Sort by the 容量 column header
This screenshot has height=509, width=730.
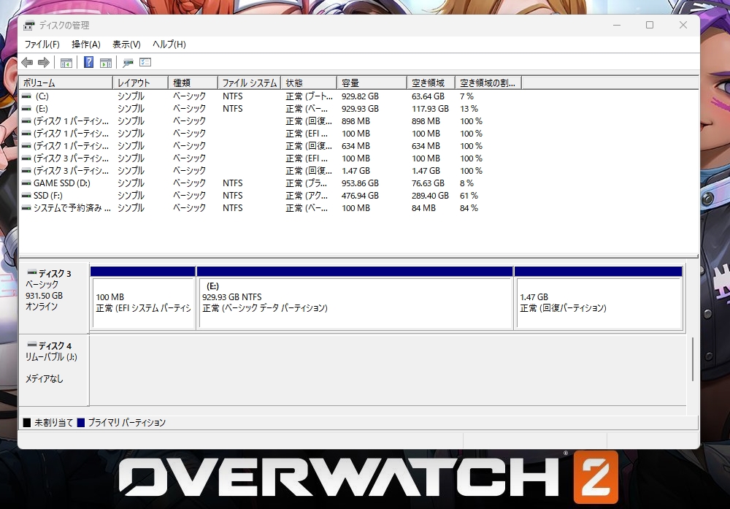coord(372,83)
